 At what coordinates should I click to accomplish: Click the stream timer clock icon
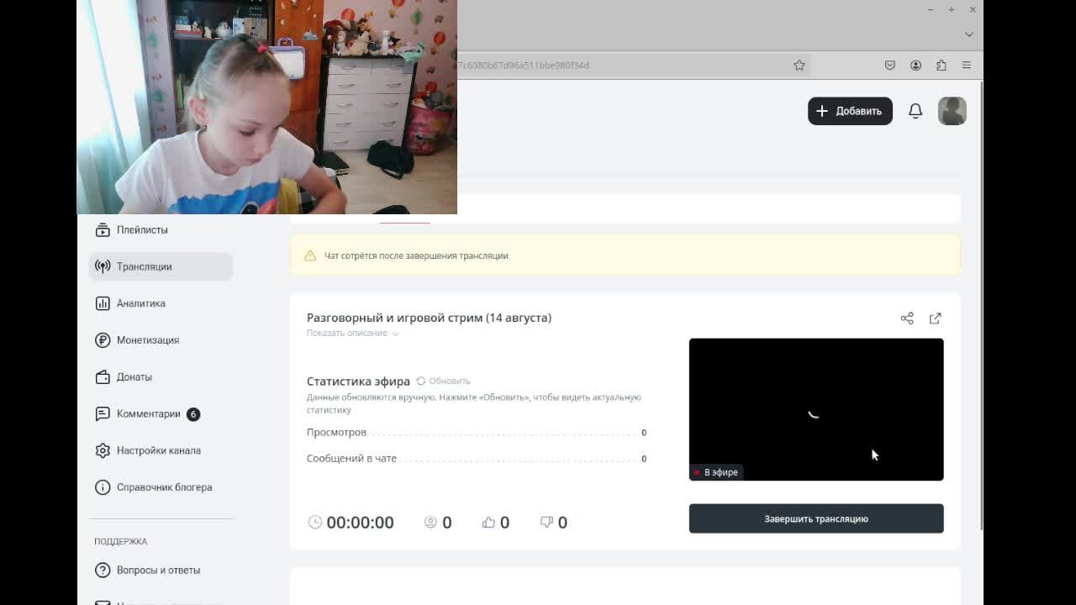315,522
